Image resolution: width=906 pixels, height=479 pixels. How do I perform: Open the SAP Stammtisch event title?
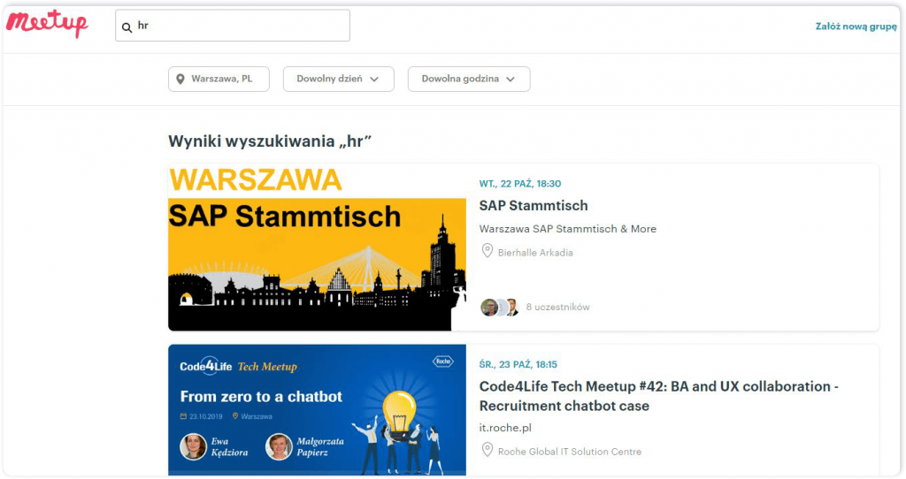pos(534,206)
